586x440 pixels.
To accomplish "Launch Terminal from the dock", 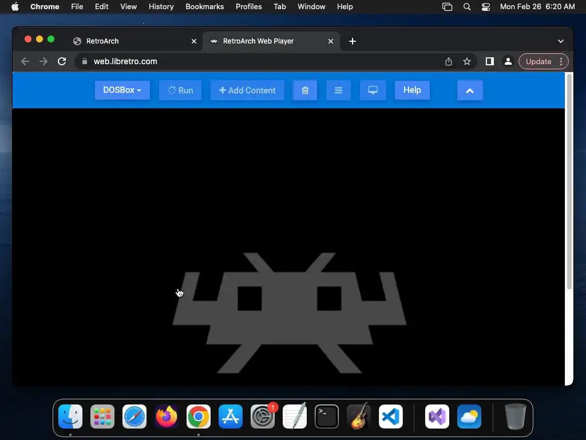I will click(x=327, y=417).
